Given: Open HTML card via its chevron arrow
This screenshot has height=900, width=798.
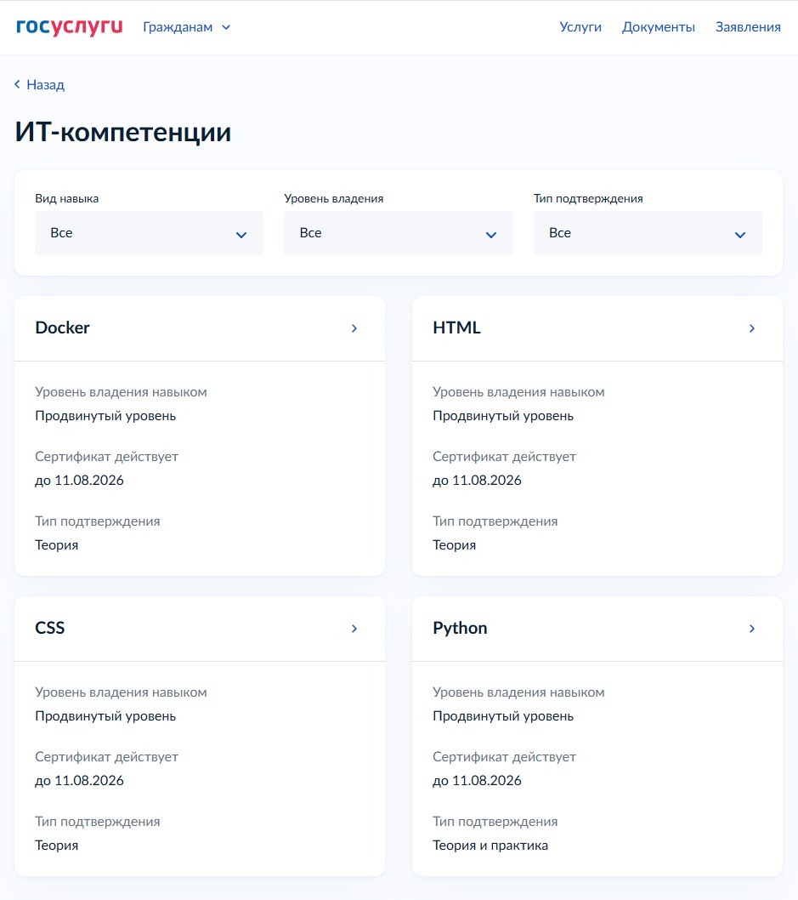Looking at the screenshot, I should [x=752, y=328].
